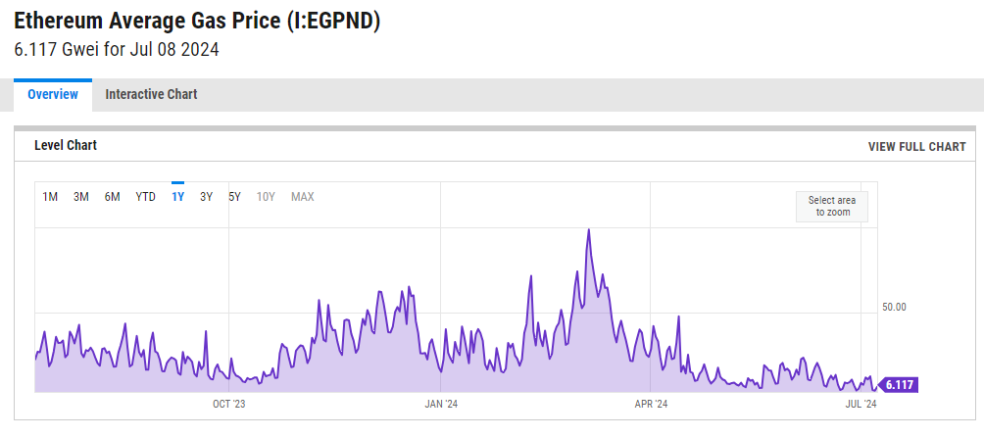Click the 6.117 Gwei for Jul 08 2024 subtitle
This screenshot has width=984, height=437.
pyautogui.click(x=117, y=50)
